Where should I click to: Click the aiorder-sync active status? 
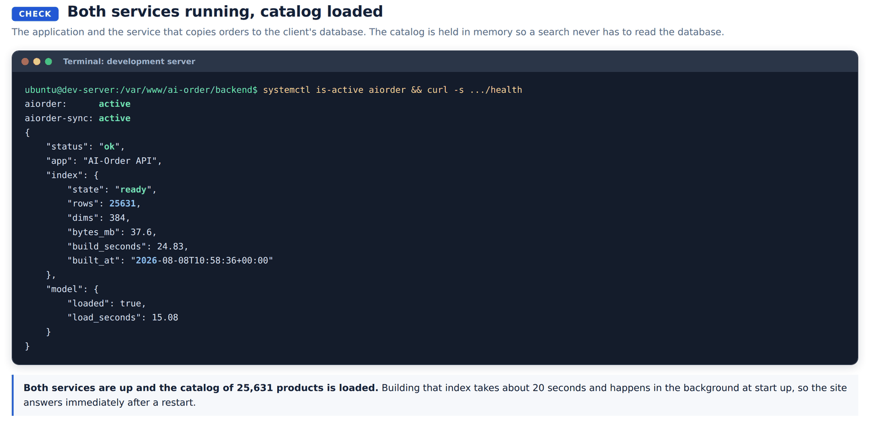pyautogui.click(x=114, y=118)
